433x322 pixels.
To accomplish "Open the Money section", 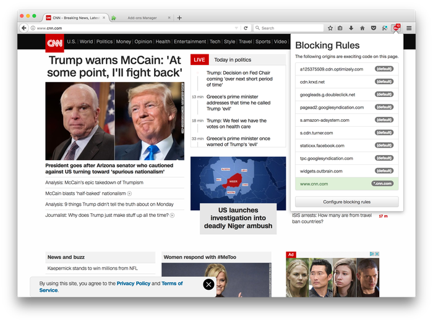I will [124, 41].
